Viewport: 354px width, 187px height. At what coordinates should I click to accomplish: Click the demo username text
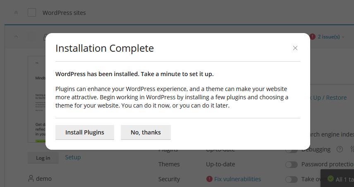click(x=44, y=179)
